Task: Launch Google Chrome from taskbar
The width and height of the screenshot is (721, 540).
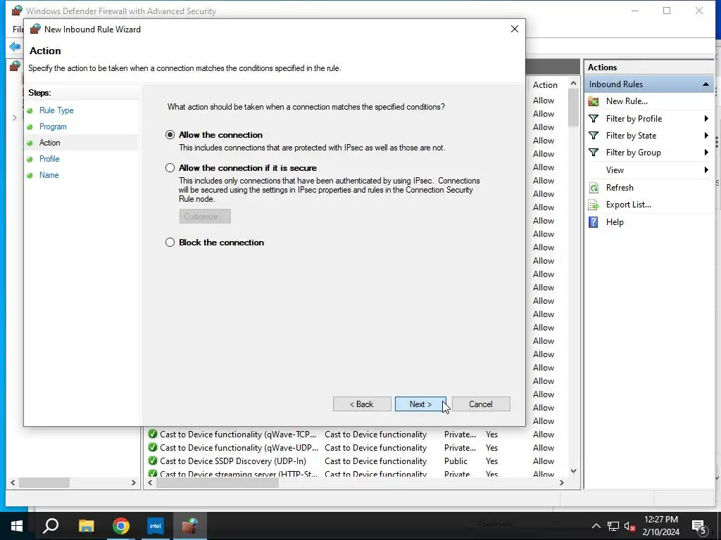Action: [x=121, y=526]
